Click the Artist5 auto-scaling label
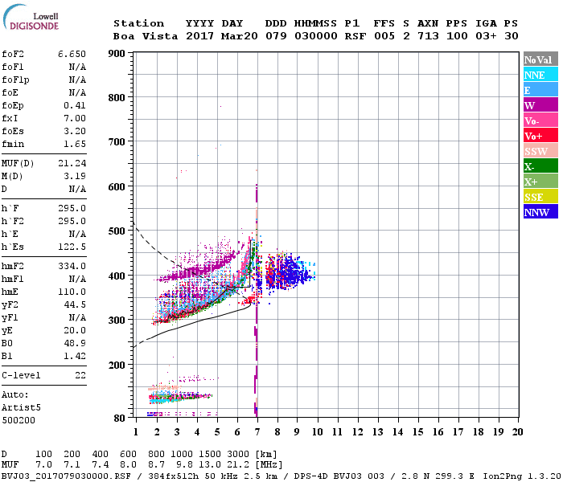Image resolution: width=563 pixels, height=482 pixels. point(21,408)
